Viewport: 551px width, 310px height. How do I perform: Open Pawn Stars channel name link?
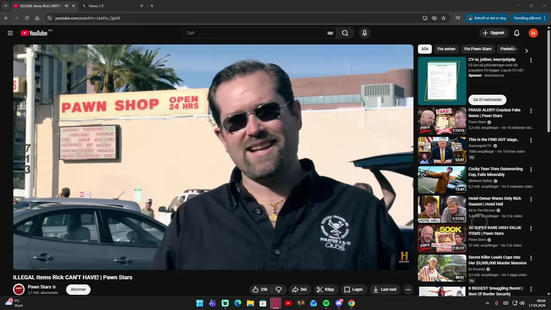(x=40, y=287)
